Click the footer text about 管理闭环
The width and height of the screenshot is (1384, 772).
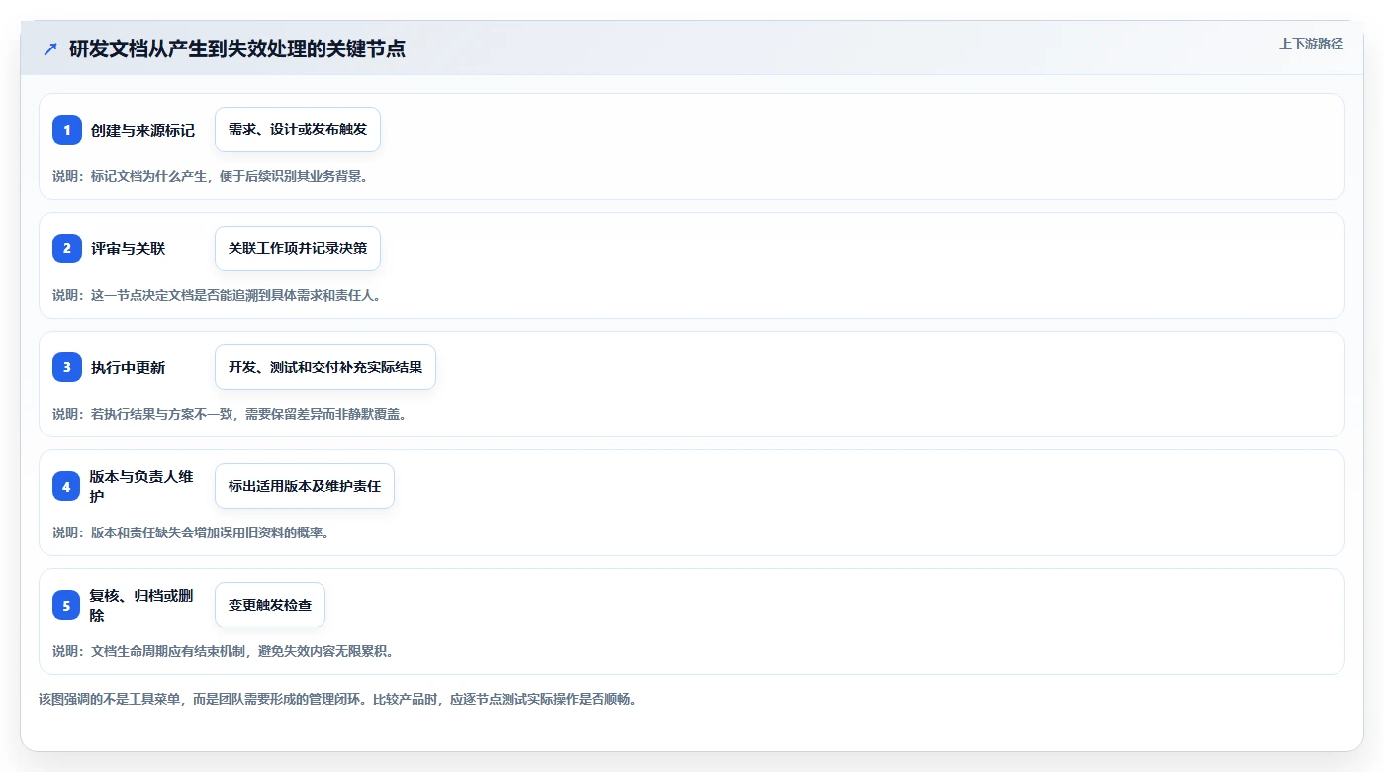(x=338, y=699)
